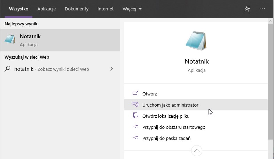
Task: Click the magnifier icon beside notatnik
Action: click(7, 69)
